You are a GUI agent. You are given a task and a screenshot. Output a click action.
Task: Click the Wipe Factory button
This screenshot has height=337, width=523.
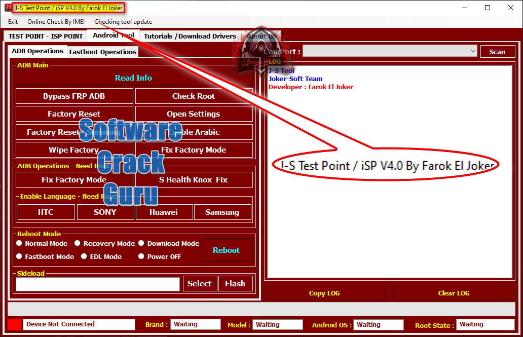74,150
